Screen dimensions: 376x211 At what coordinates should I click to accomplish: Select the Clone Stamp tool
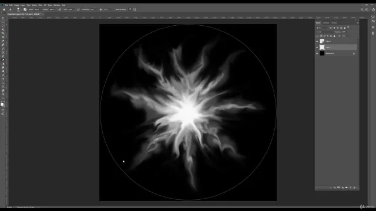click(3, 52)
